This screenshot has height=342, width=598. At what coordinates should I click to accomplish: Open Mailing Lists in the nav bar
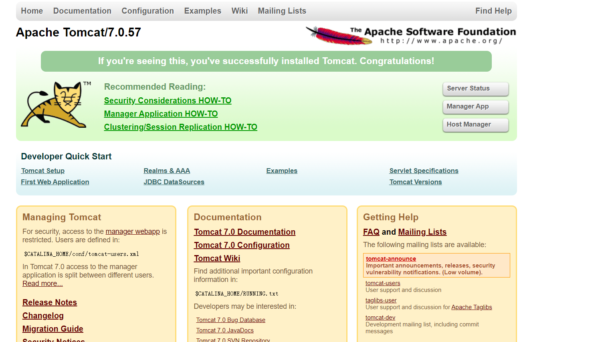click(282, 11)
